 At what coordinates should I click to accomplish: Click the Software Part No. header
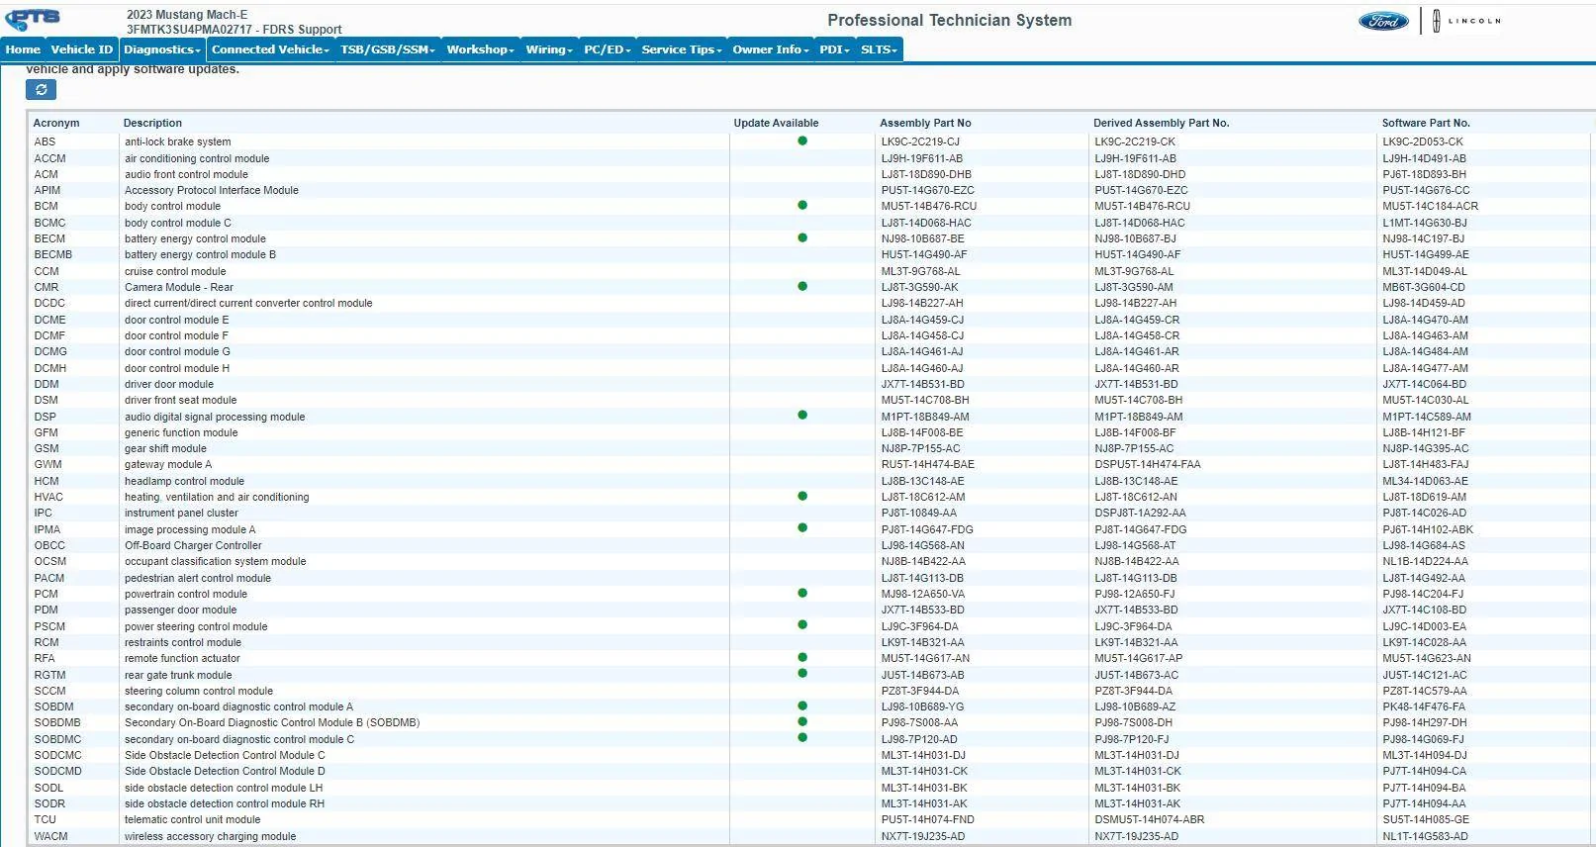[x=1426, y=124]
